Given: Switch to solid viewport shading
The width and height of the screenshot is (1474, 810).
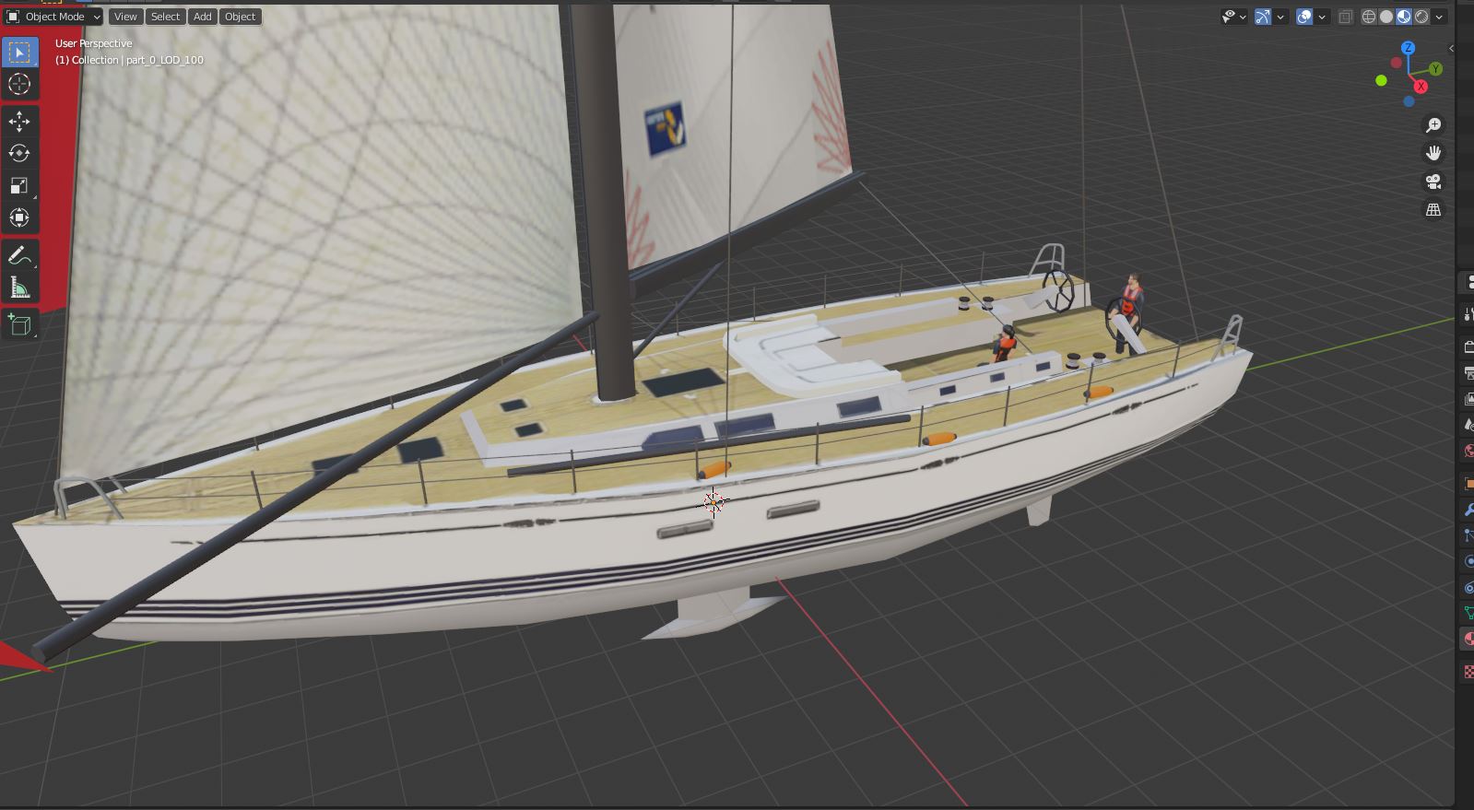Looking at the screenshot, I should [1386, 17].
